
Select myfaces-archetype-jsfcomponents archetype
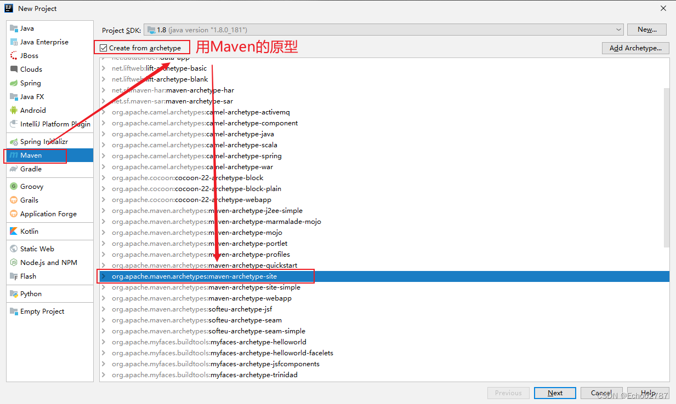pos(384,364)
